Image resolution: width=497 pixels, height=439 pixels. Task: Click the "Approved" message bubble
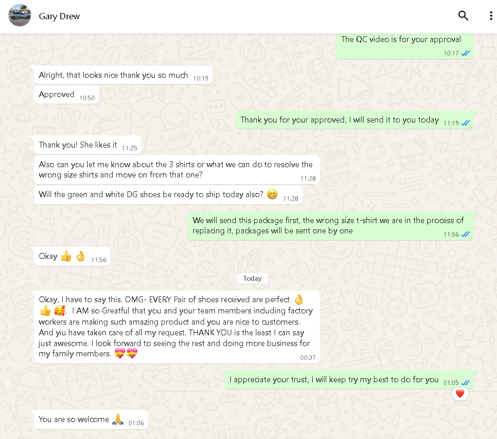57,95
